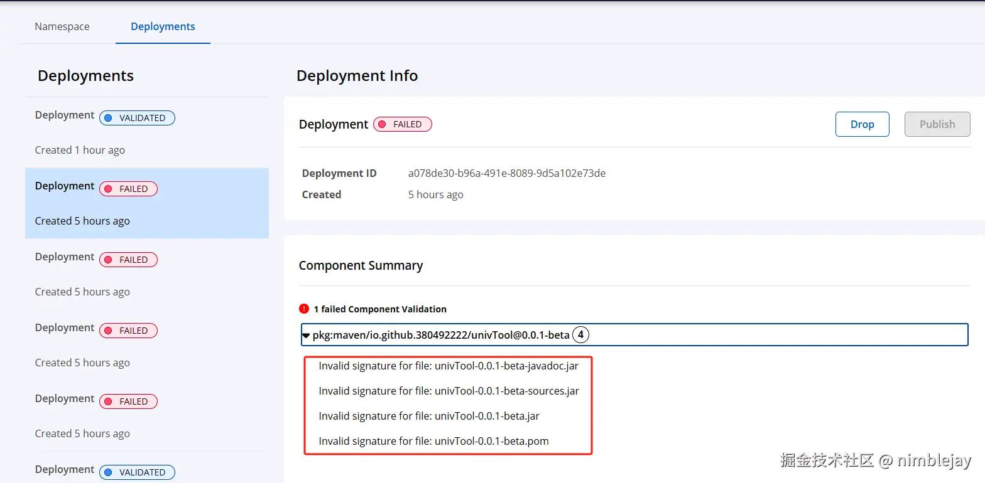Select the highlighted failed deployment entry
The width and height of the screenshot is (985, 483).
[x=147, y=203]
